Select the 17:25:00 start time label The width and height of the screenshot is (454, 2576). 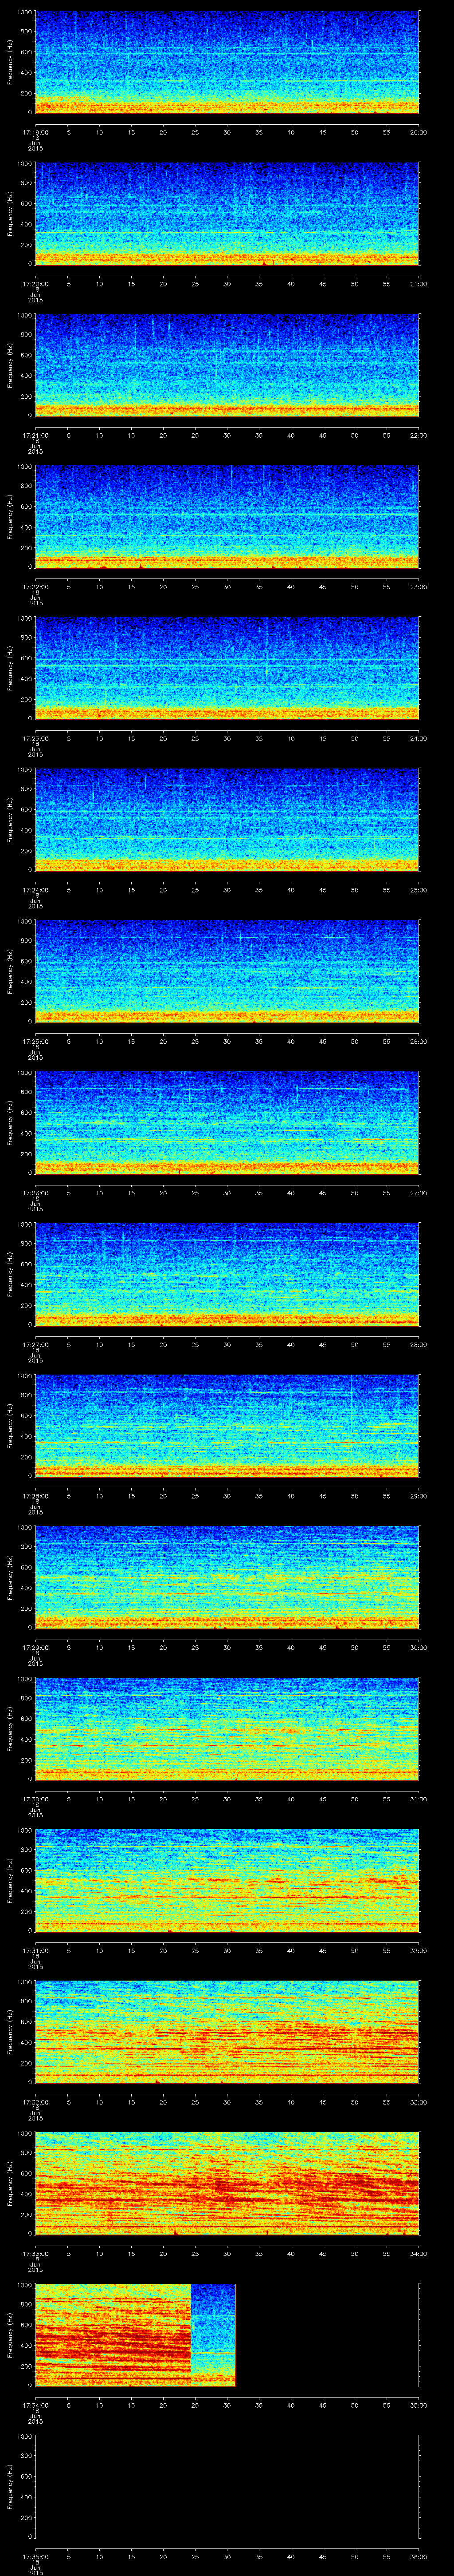(x=35, y=1041)
